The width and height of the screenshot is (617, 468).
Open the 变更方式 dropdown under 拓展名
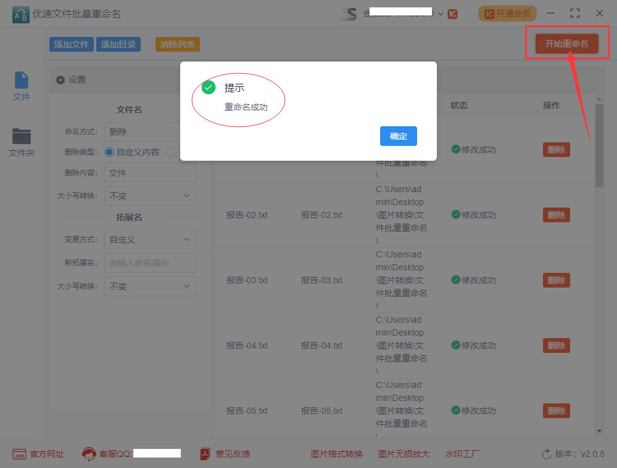coord(150,240)
